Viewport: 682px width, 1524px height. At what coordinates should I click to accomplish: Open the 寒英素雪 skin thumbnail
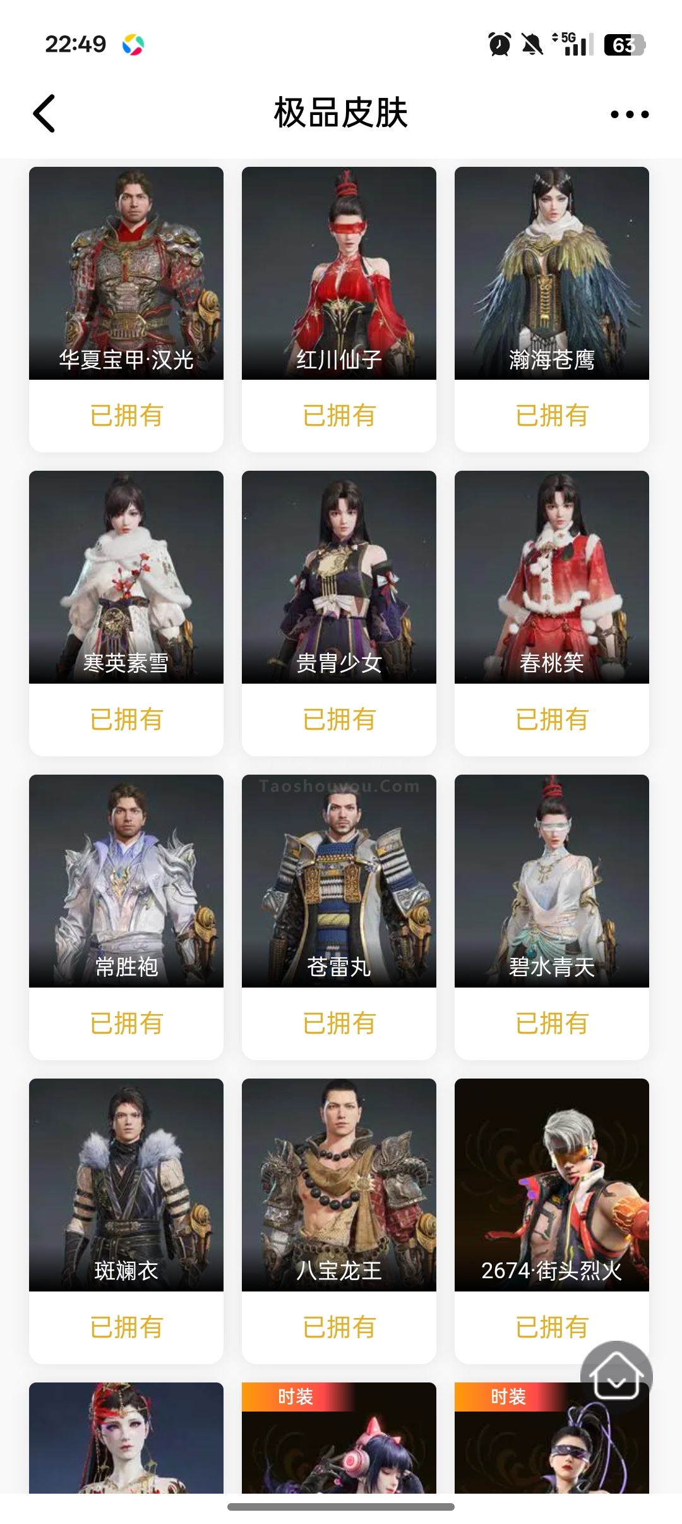(126, 577)
